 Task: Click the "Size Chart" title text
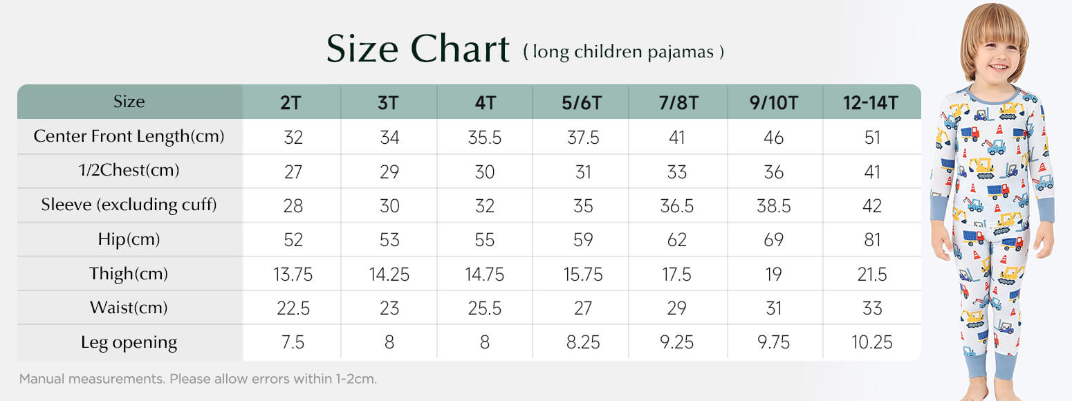[x=418, y=49]
